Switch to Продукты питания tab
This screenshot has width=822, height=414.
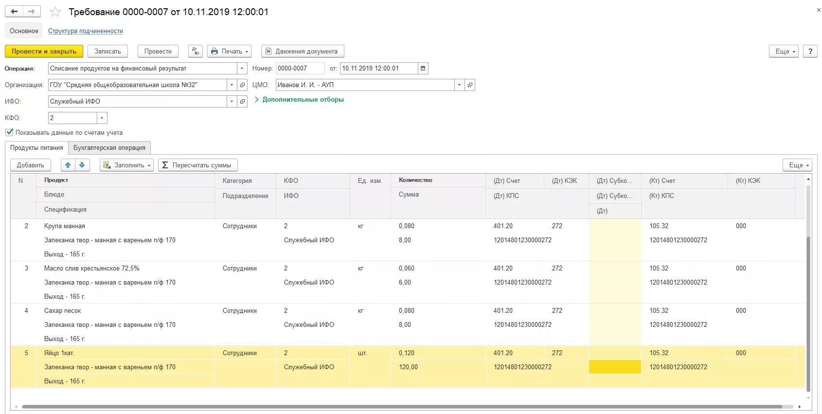click(36, 148)
